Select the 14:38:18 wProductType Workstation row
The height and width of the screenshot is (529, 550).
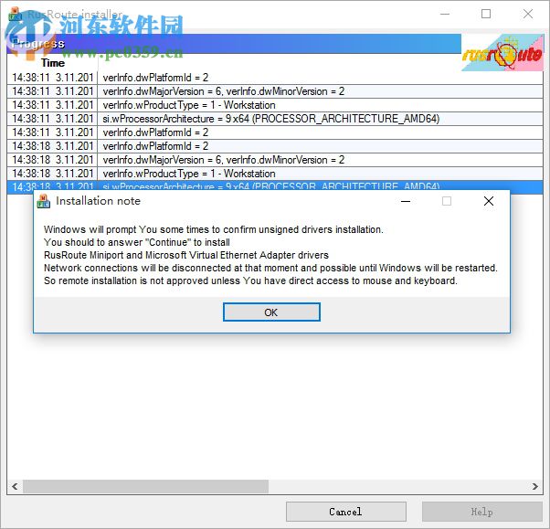pyautogui.click(x=275, y=174)
